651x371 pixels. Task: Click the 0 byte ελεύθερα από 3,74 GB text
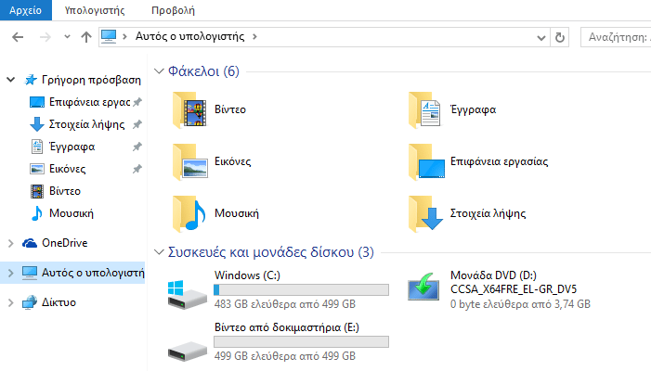520,304
